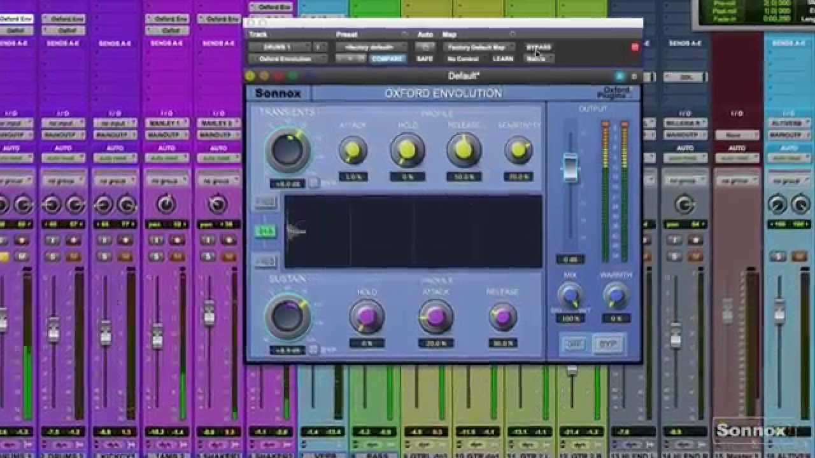
Task: Click the LEARN button
Action: click(503, 59)
